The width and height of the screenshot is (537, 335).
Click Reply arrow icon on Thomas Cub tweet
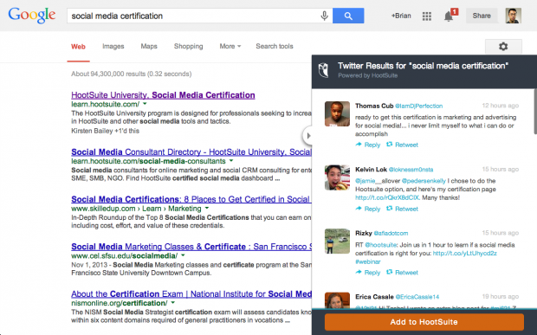[359, 145]
